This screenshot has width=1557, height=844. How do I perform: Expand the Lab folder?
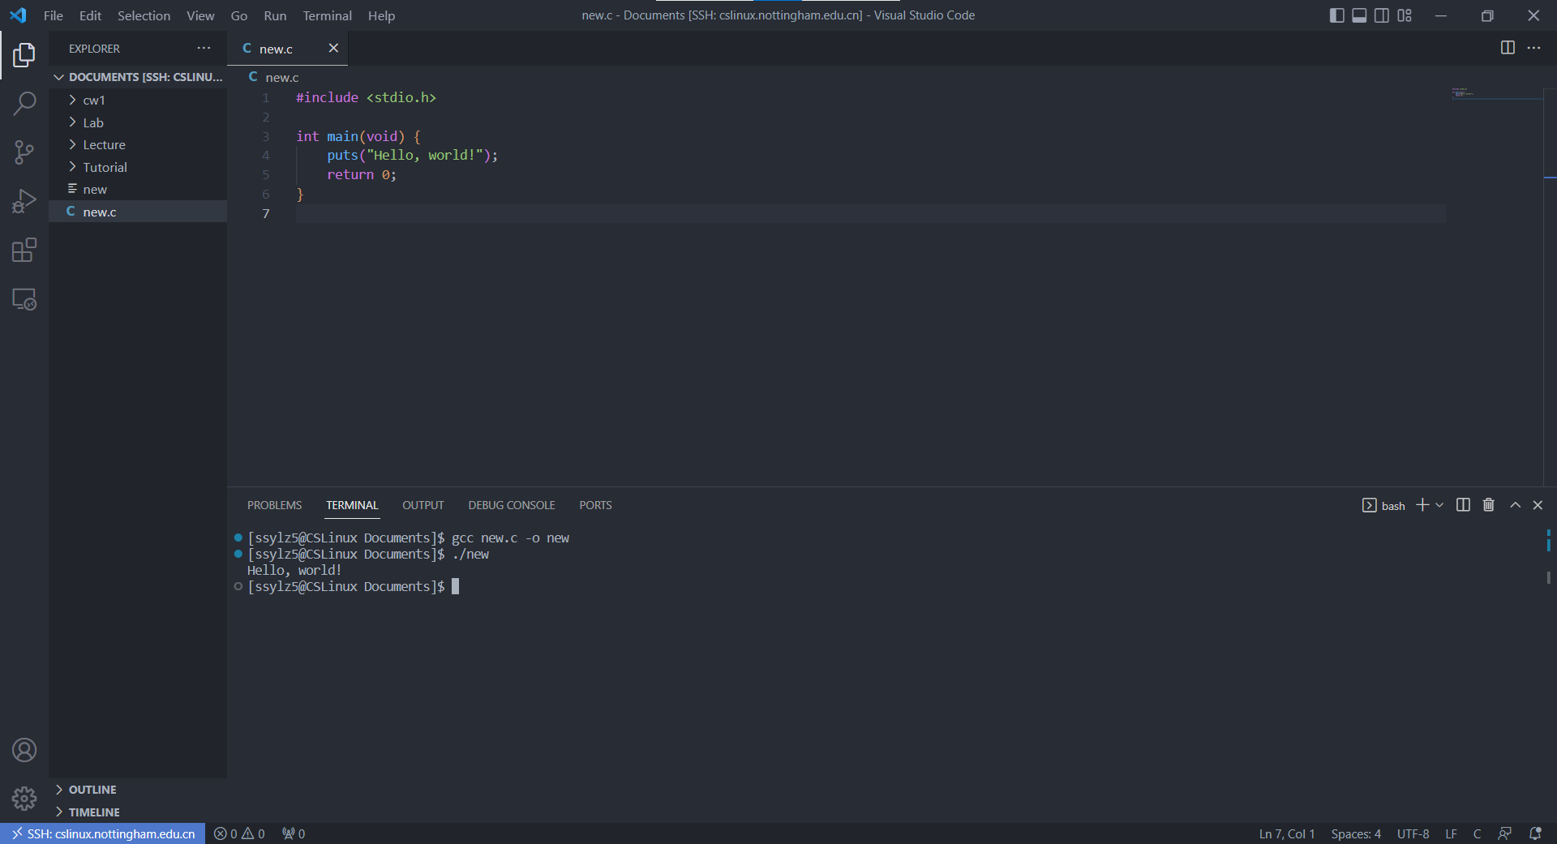point(138,122)
